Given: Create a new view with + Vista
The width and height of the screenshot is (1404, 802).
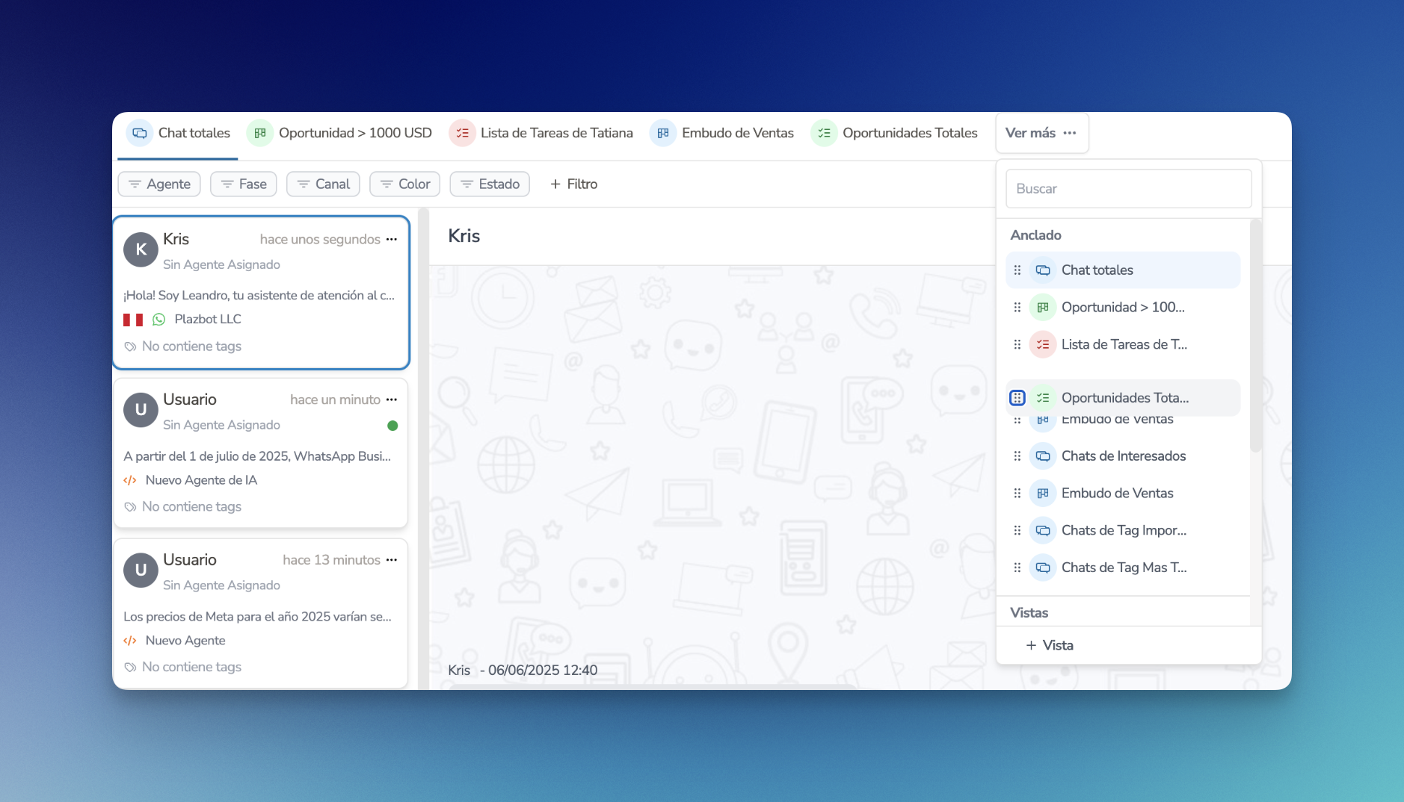Looking at the screenshot, I should pos(1050,645).
